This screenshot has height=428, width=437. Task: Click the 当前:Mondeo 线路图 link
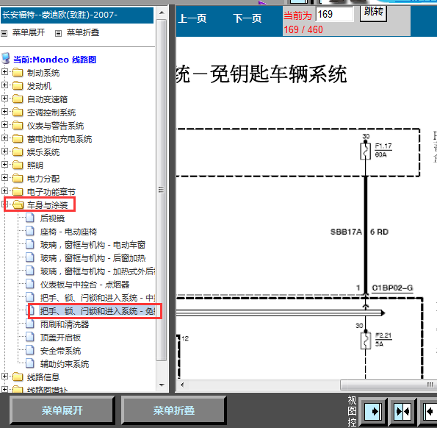coord(54,60)
